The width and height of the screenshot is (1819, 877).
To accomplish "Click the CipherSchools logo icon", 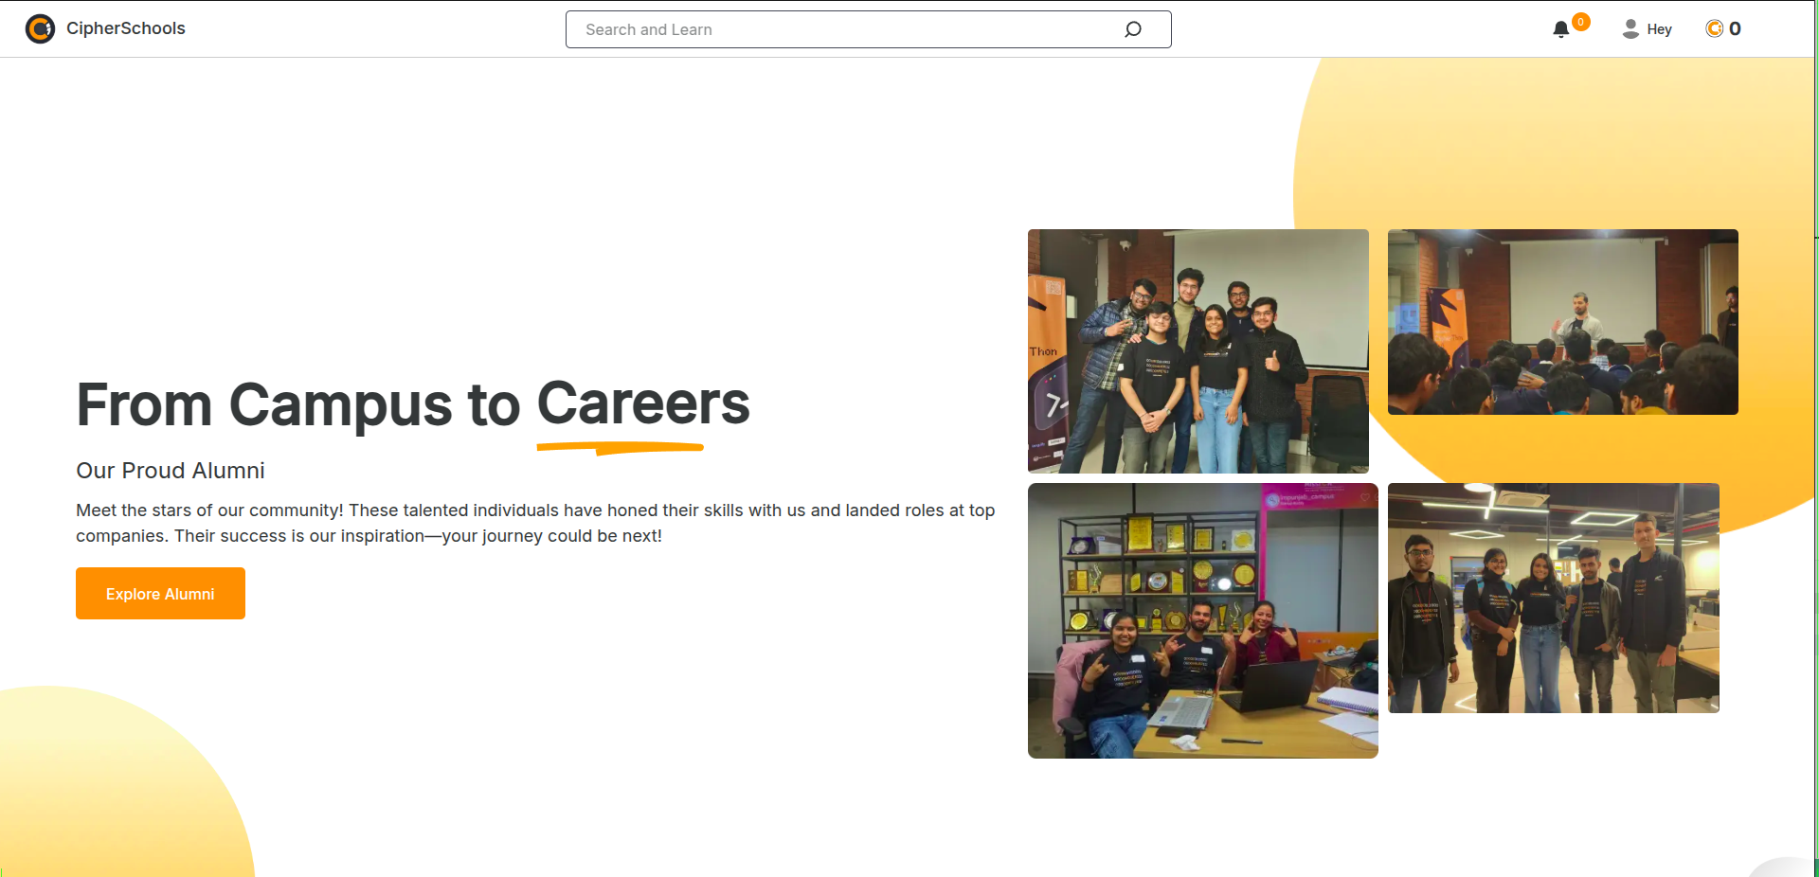I will tap(40, 29).
